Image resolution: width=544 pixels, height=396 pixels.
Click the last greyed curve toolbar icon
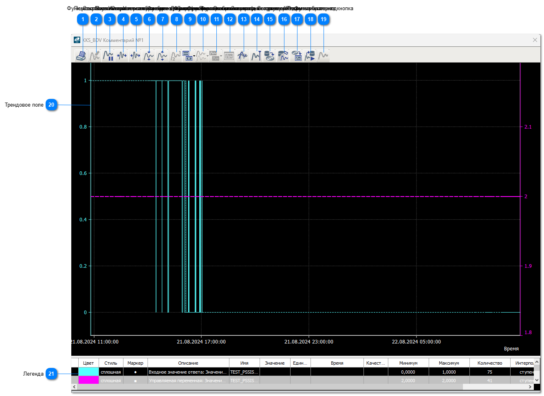[x=323, y=56]
